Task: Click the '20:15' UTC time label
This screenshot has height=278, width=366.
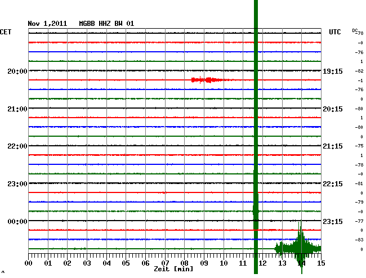Action: click(333, 109)
